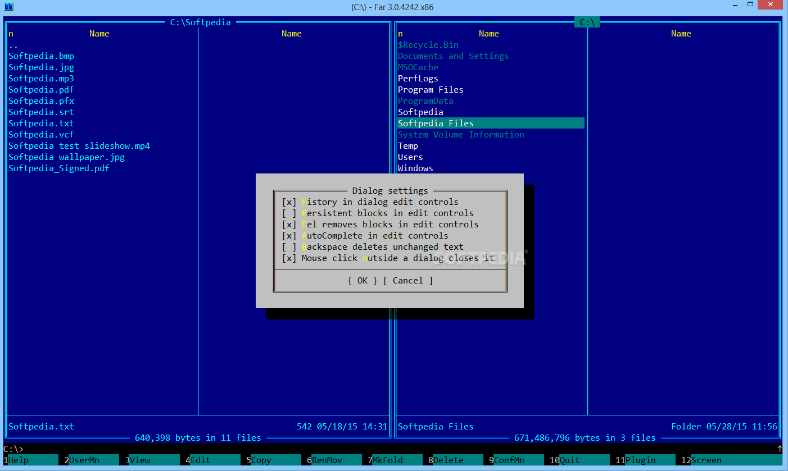Image resolution: width=788 pixels, height=471 pixels.
Task: Select Softpedia.bmp in the left panel
Action: (41, 56)
